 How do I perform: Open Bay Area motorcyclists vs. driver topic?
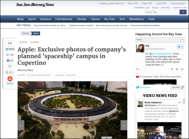pyautogui.click(x=50, y=26)
